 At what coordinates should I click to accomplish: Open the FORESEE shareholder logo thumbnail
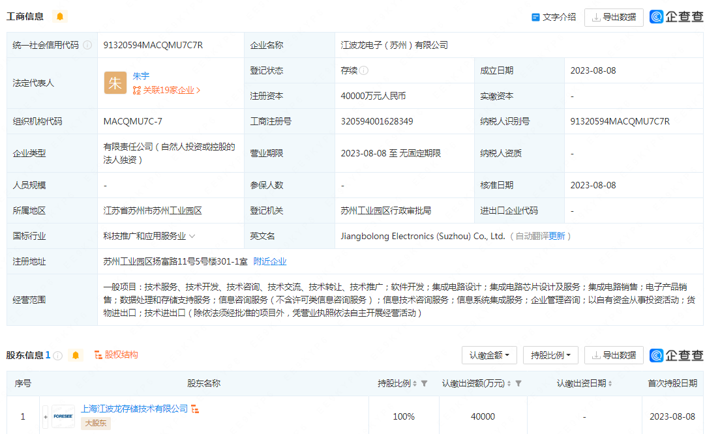point(63,416)
